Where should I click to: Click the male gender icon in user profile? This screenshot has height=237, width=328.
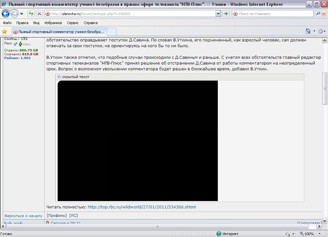[15, 44]
